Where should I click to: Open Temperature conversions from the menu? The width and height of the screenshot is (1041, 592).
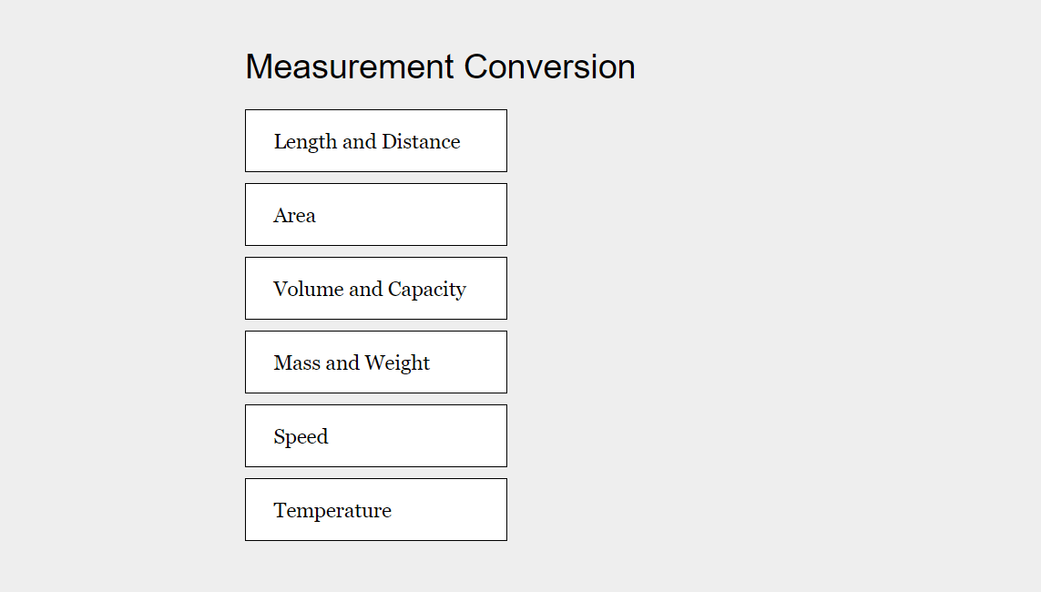pyautogui.click(x=375, y=509)
